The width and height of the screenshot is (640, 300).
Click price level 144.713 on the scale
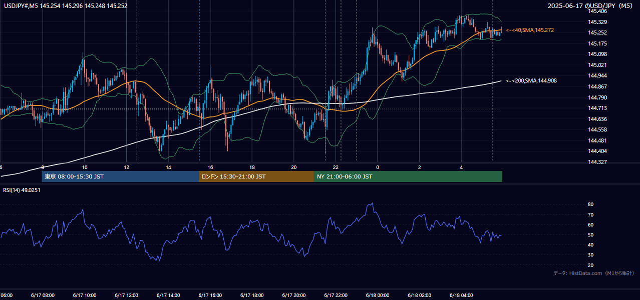pyautogui.click(x=597, y=108)
